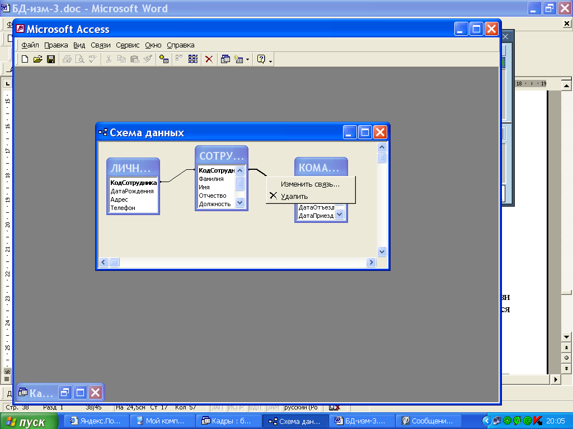573x429 pixels.
Task: Click down arrow of СОТРУ field list scrollbar
Action: (x=239, y=202)
